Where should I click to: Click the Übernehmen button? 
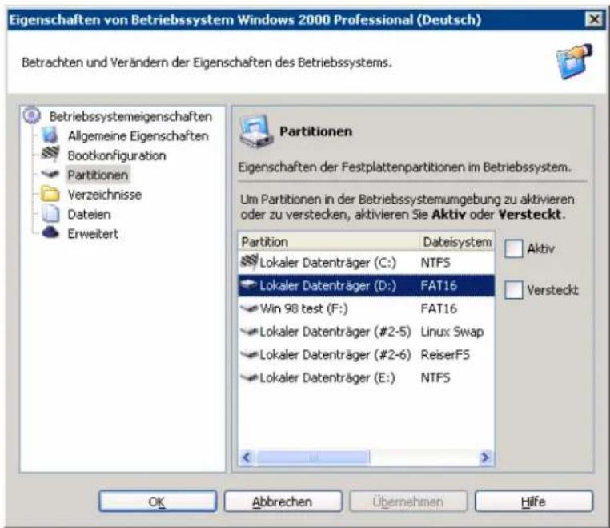click(x=408, y=501)
